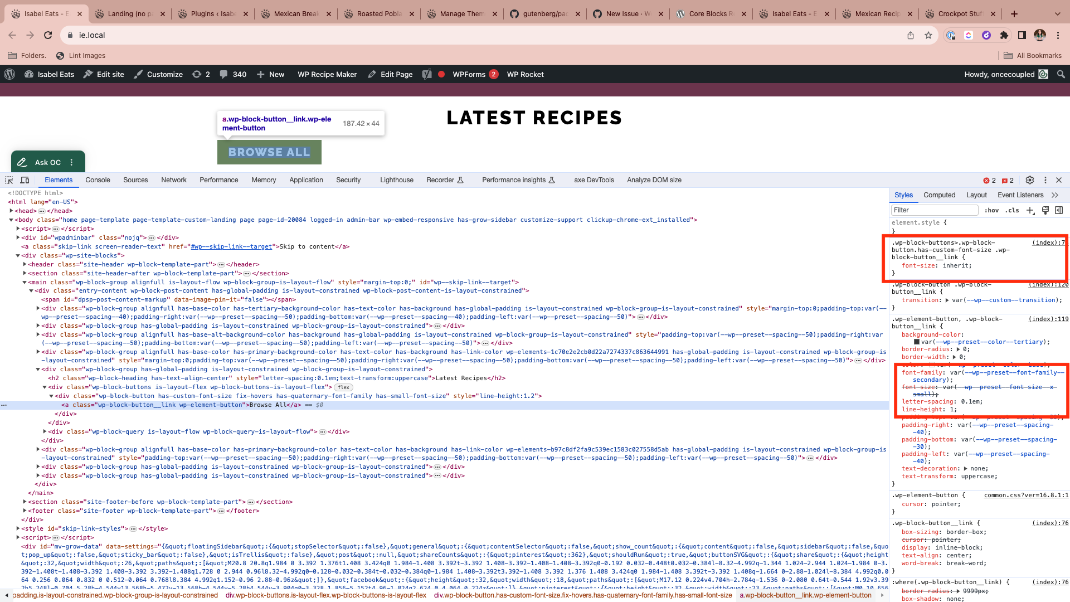The image size is (1070, 602).
Task: Click the Styles filter input field
Action: point(934,210)
